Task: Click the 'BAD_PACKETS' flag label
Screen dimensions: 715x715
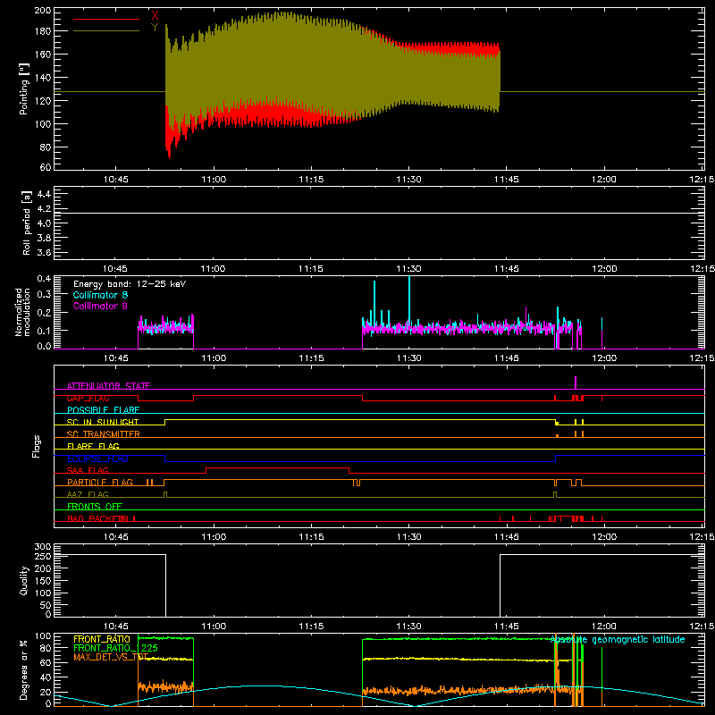Action: tap(97, 518)
